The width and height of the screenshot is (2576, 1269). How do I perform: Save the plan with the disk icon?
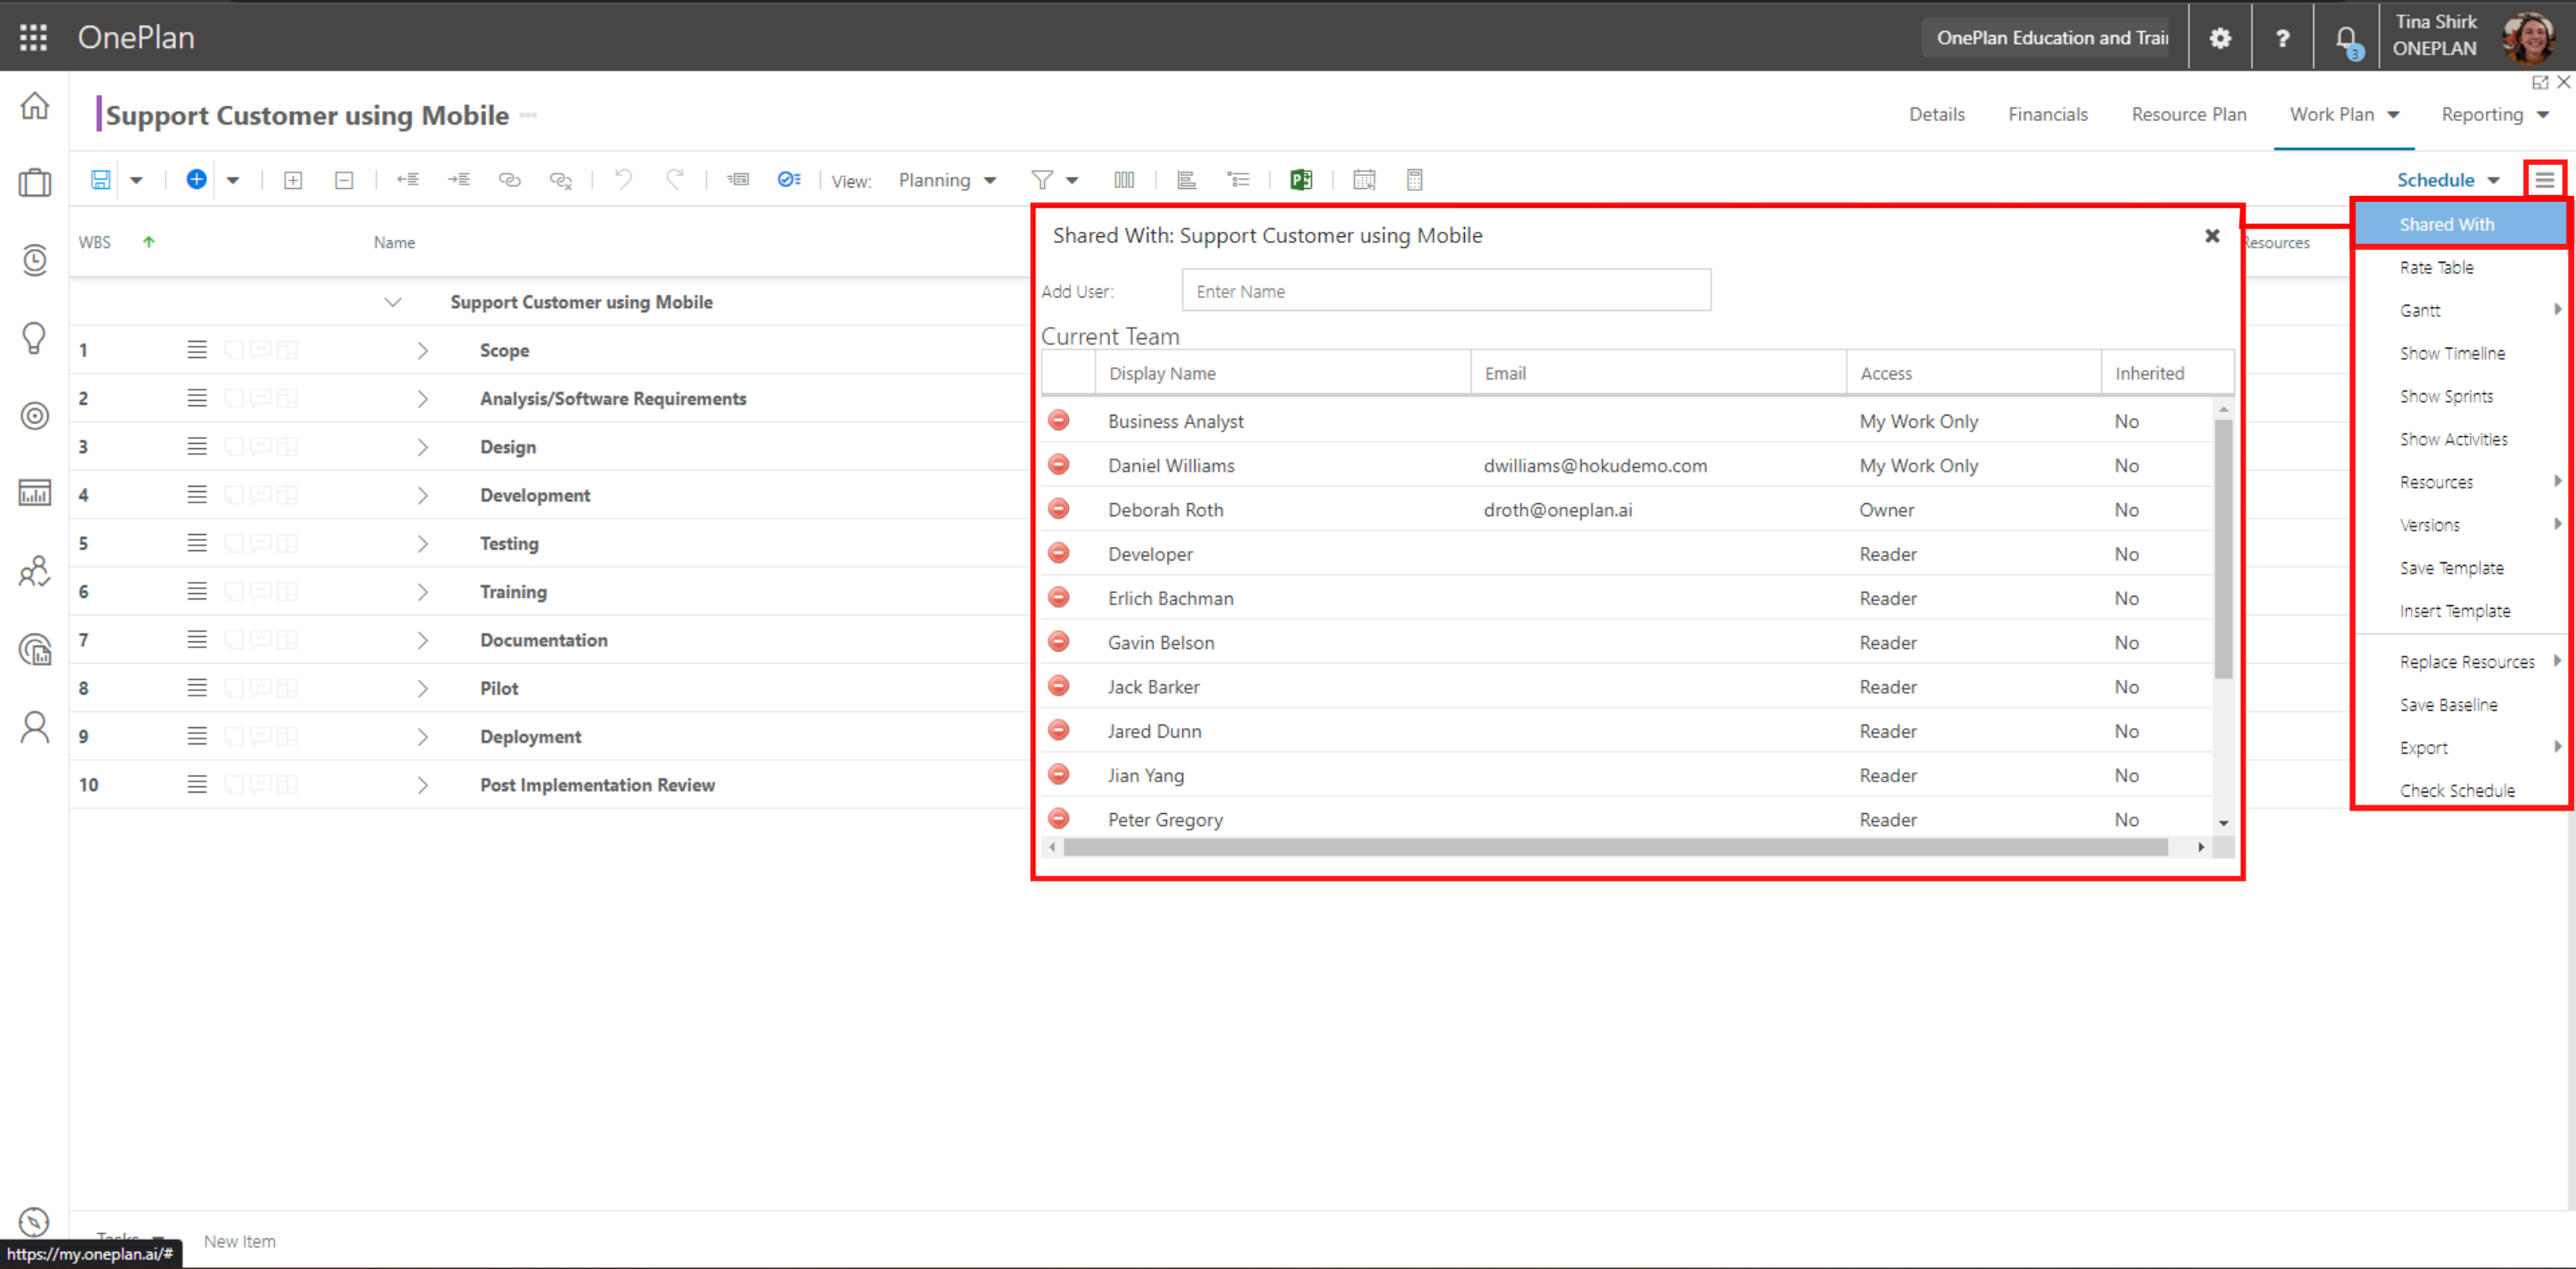pyautogui.click(x=100, y=180)
